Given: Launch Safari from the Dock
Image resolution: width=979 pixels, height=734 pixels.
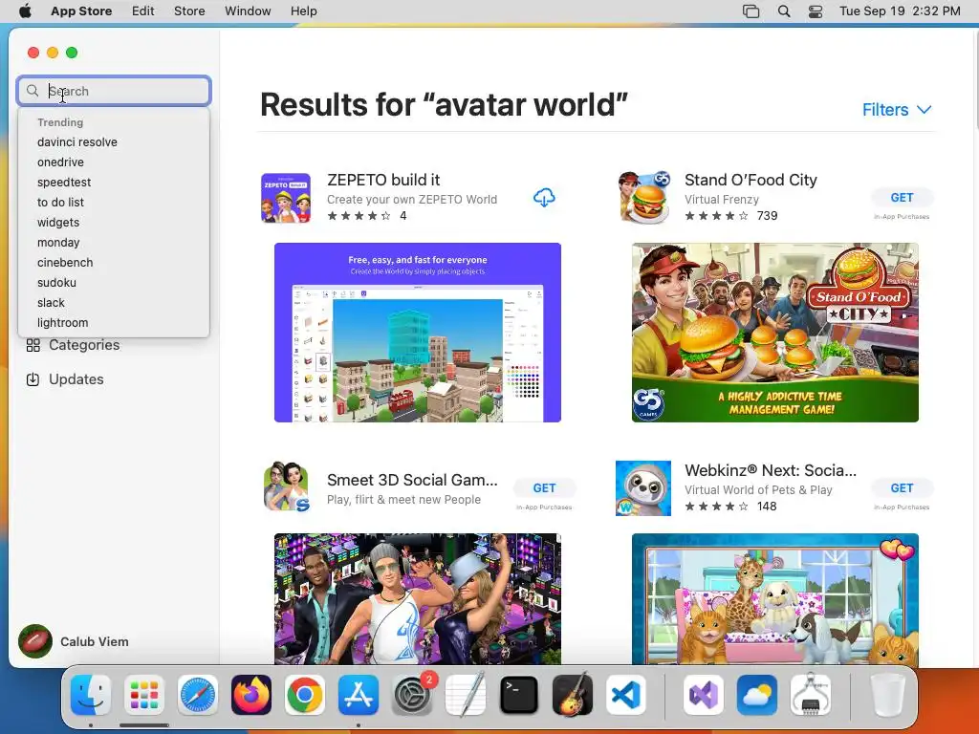Looking at the screenshot, I should pos(198,695).
